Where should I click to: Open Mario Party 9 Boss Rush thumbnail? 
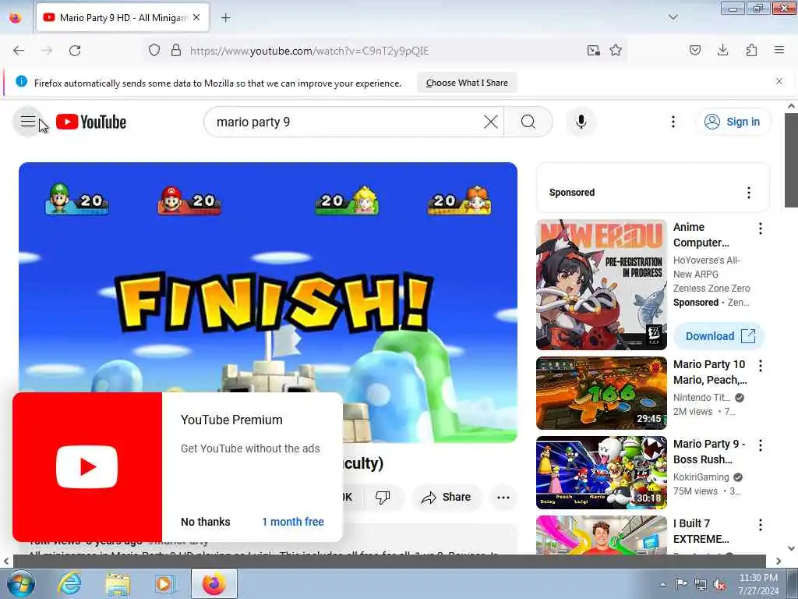pyautogui.click(x=601, y=473)
